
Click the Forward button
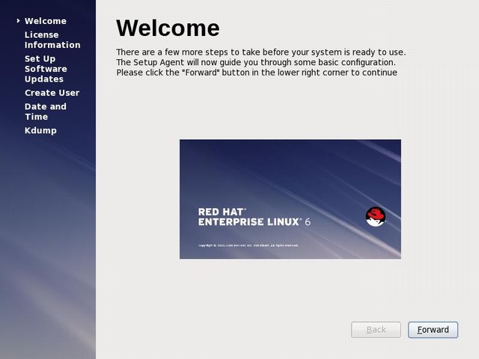coord(433,330)
